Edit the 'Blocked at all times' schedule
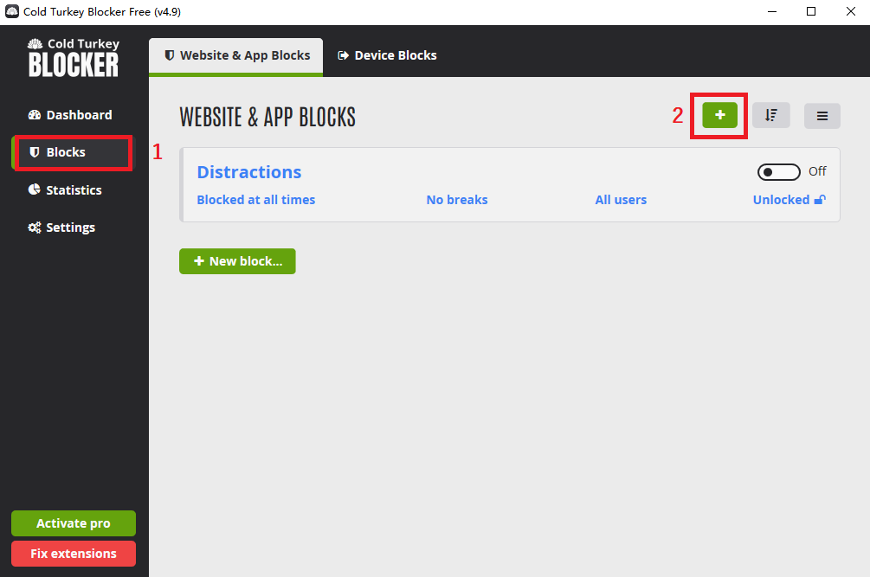870x577 pixels. coord(255,200)
